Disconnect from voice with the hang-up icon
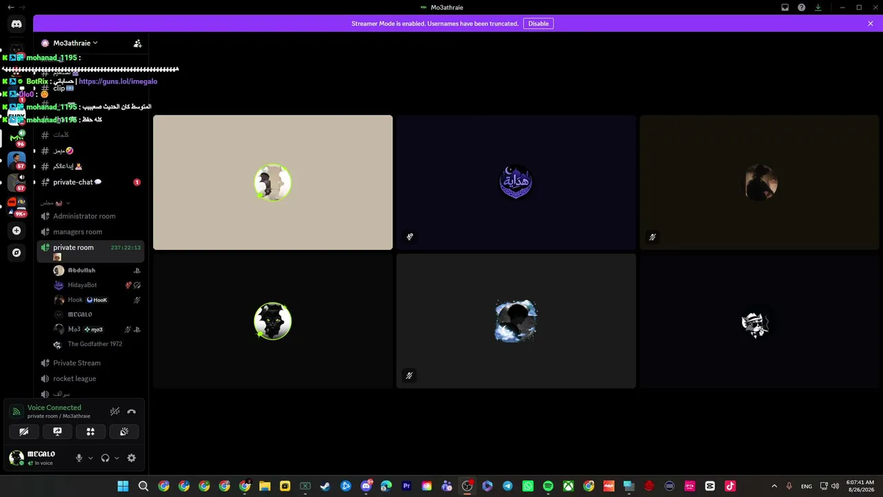 132,412
